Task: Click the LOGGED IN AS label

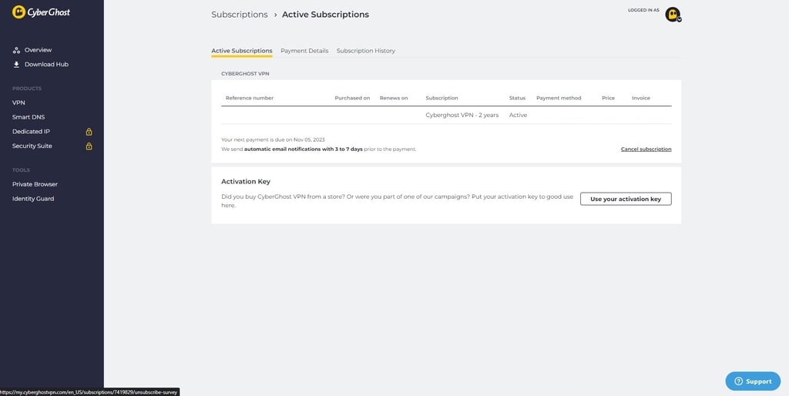Action: [643, 10]
